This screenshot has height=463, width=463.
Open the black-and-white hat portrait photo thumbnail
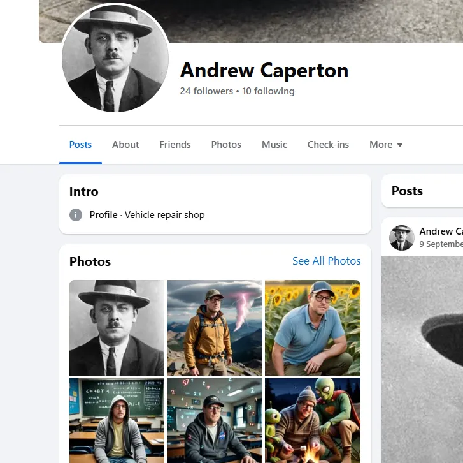point(117,328)
